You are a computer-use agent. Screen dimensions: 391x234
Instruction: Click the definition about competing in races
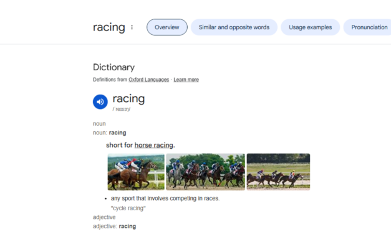tap(165, 199)
